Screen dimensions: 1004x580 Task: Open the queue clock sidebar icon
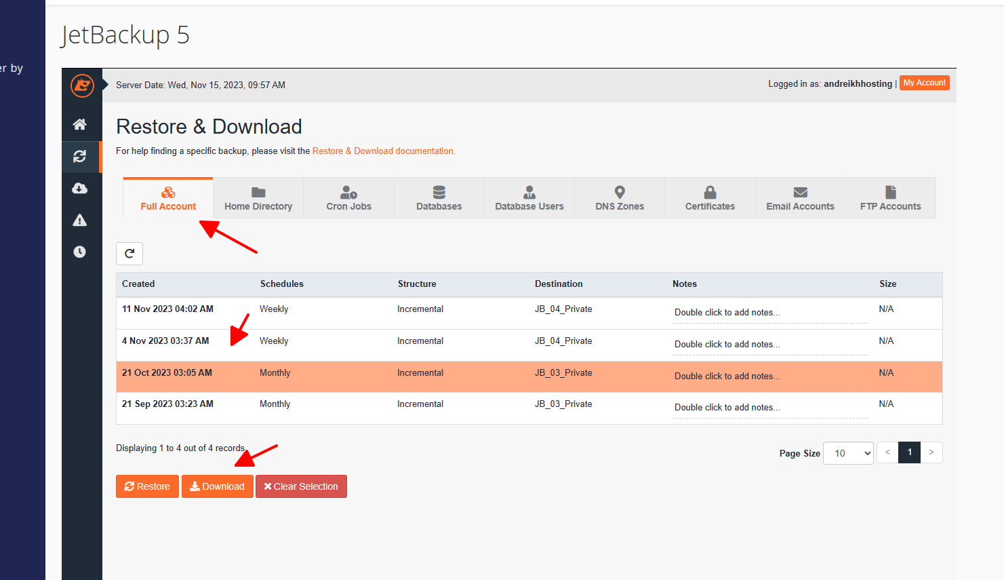point(80,252)
